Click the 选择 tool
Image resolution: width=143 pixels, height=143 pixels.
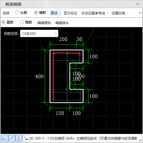tap(6, 13)
